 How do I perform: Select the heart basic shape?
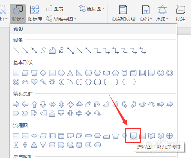click(x=34, y=82)
